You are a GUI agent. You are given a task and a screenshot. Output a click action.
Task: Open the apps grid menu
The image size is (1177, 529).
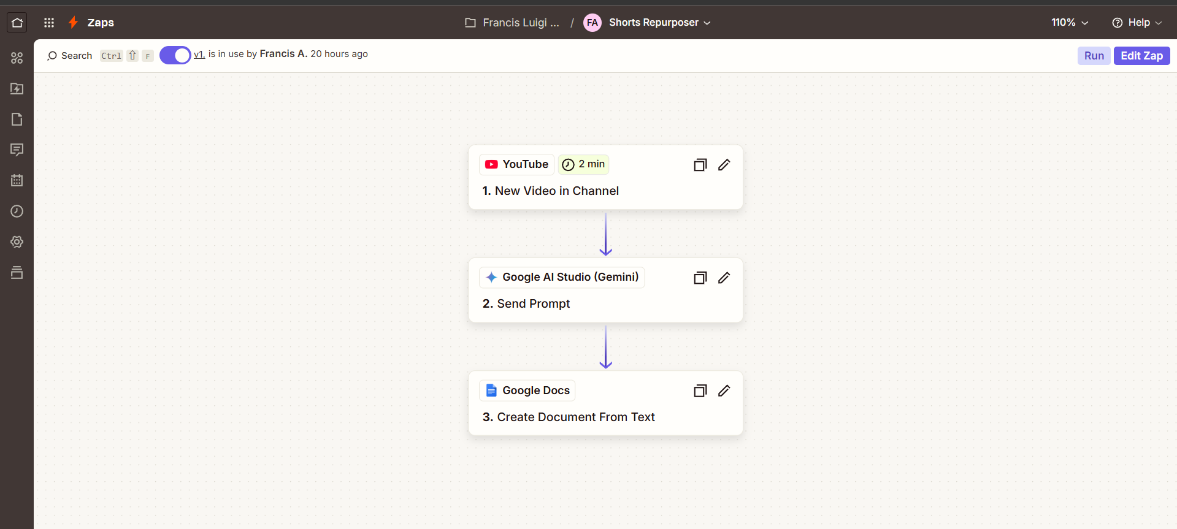(x=49, y=23)
